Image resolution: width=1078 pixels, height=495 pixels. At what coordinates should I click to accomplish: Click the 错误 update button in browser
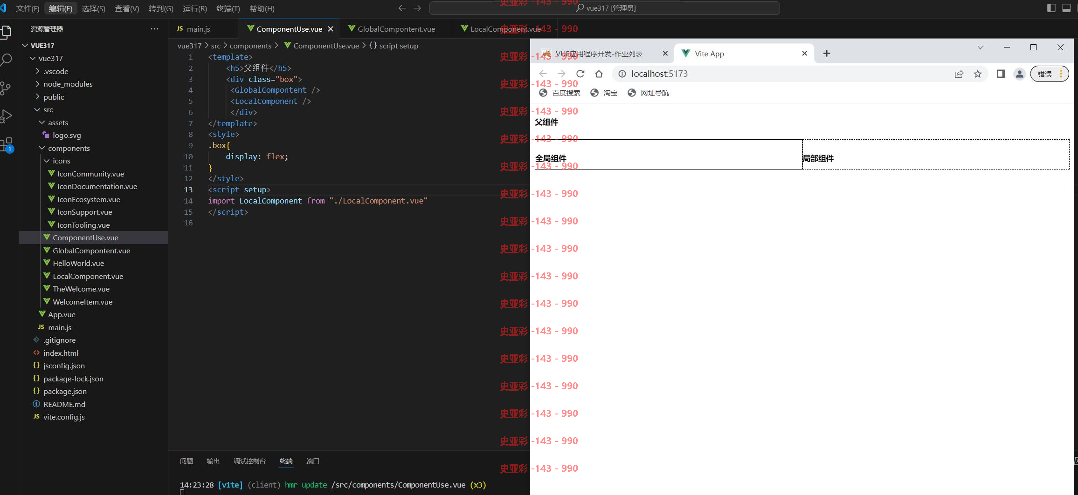click(x=1050, y=74)
